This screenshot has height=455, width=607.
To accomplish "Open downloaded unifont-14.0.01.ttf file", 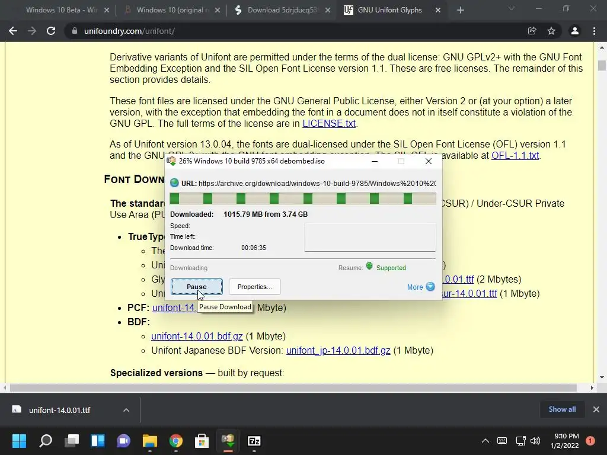I will coord(59,410).
